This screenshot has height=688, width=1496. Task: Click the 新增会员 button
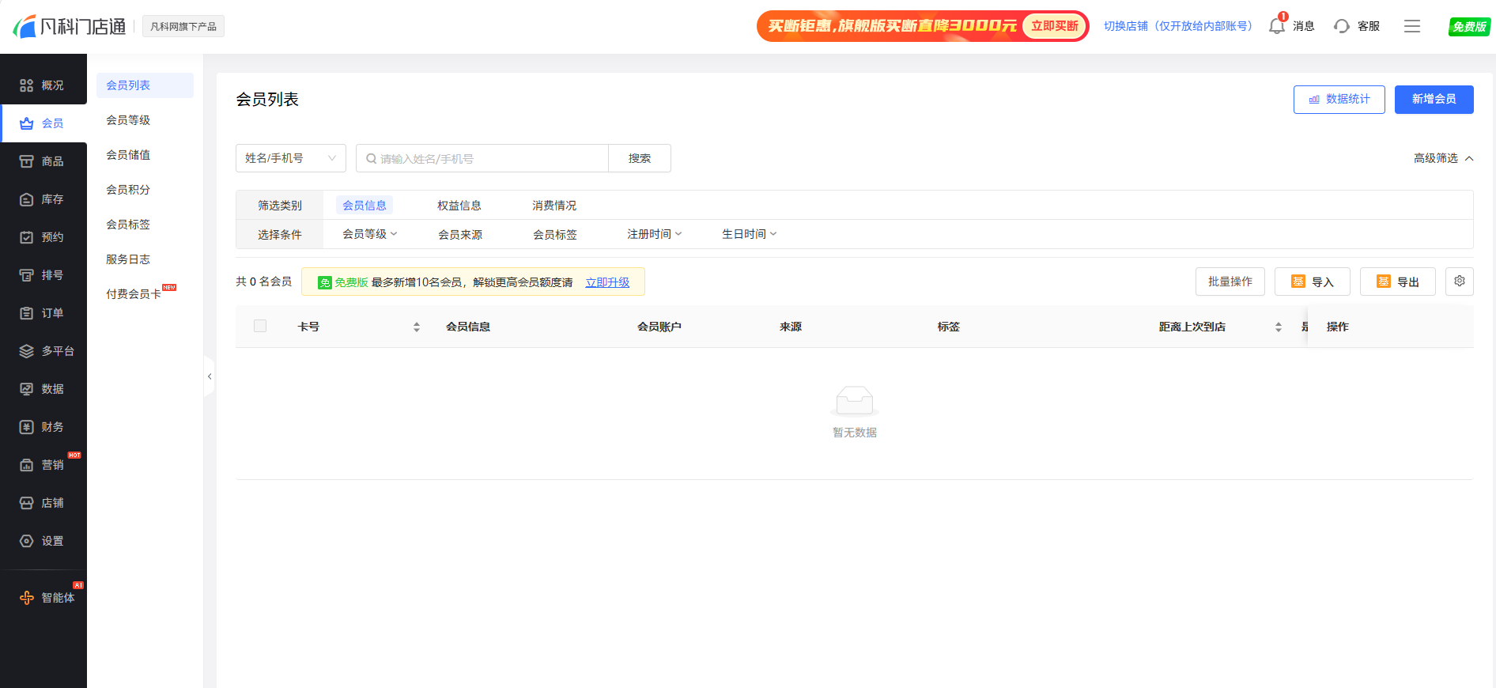point(1434,100)
